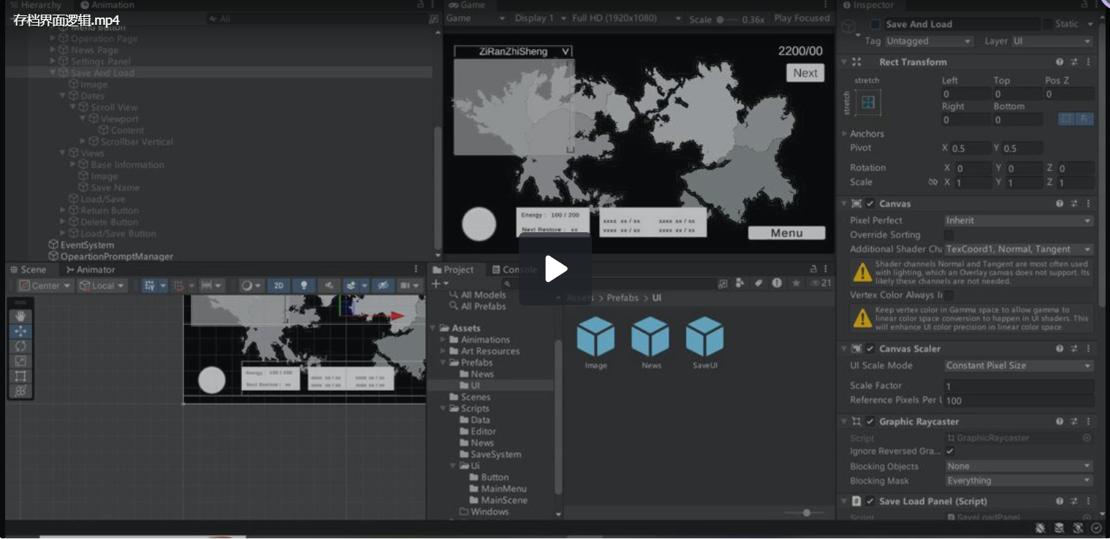The image size is (1110, 539).
Task: Click the Next button in Game view
Action: tap(805, 73)
